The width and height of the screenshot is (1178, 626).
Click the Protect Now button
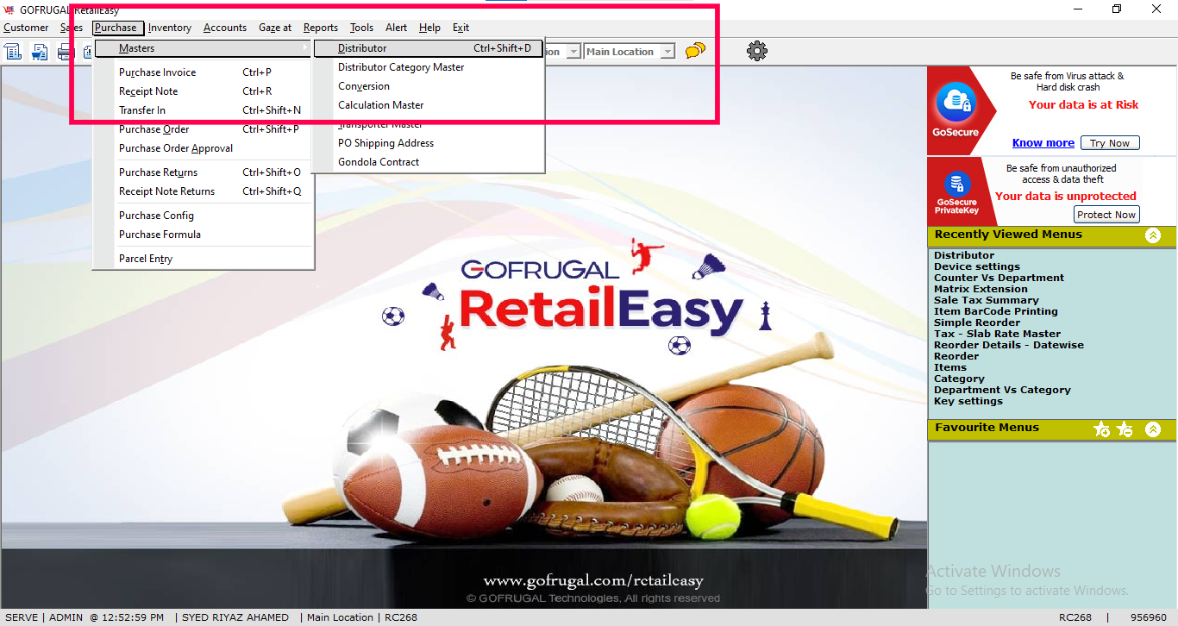pos(1106,215)
